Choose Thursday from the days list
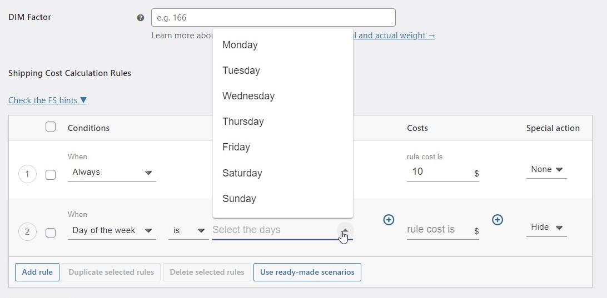 coord(282,122)
